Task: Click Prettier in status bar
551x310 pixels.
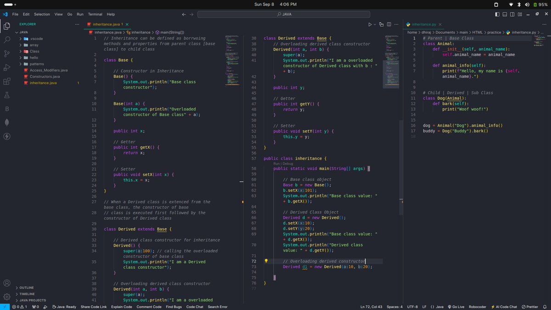Action: coord(530,307)
